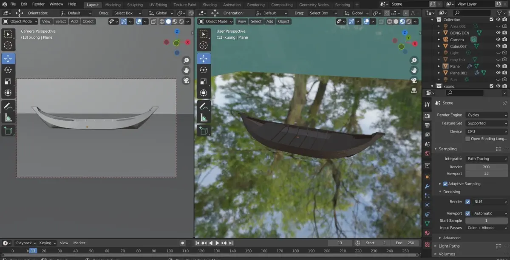Uncheck the Collection exclude checkbox
Viewport: 510px width, 260px height.
(492, 20)
